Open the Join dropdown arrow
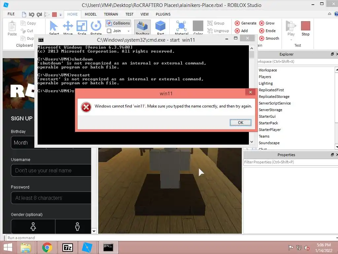The image size is (338, 254). [x=128, y=31]
